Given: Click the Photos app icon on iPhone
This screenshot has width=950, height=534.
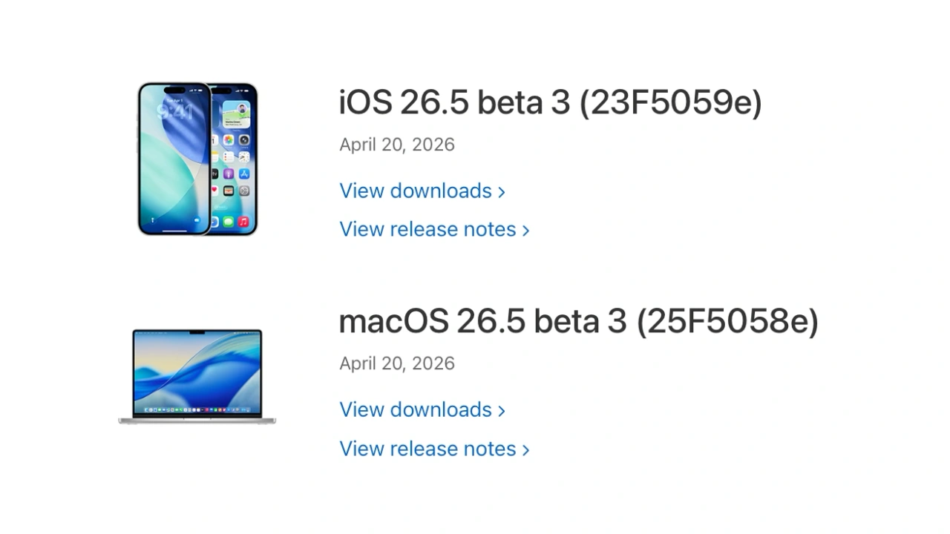Looking at the screenshot, I should pyautogui.click(x=229, y=140).
